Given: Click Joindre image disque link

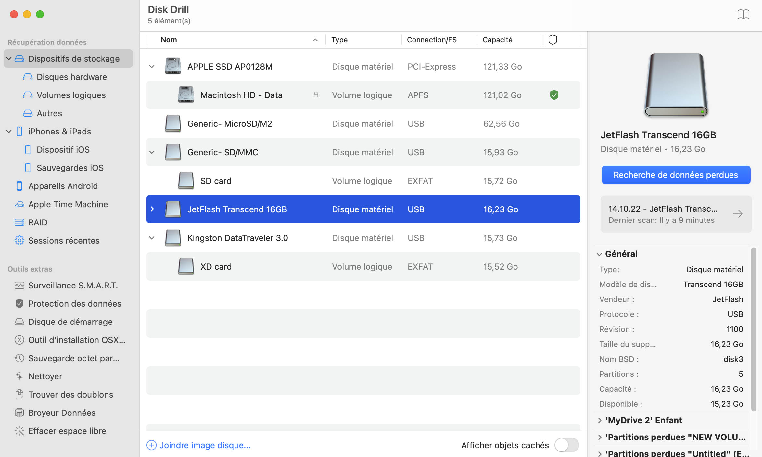Looking at the screenshot, I should 205,445.
